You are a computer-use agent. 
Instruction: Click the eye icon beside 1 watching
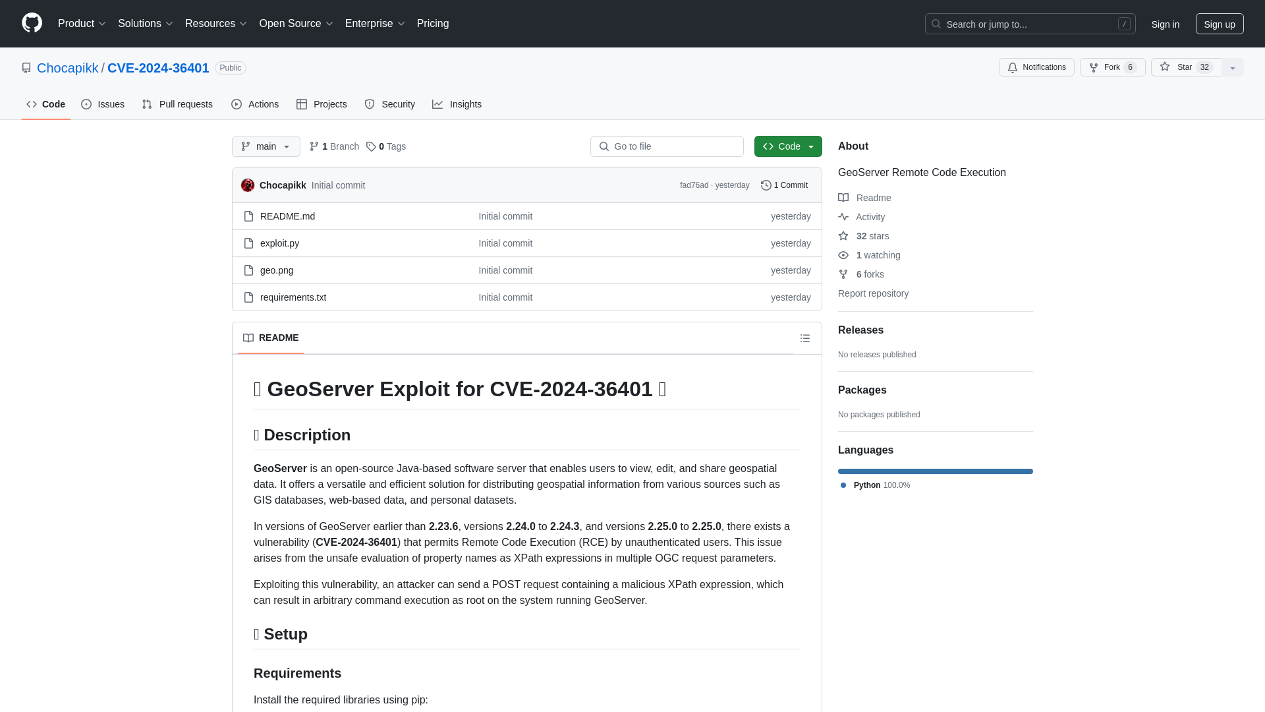pos(843,255)
